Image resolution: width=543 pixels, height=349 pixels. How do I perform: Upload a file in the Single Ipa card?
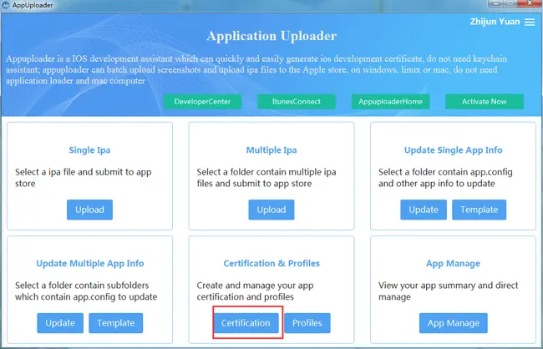click(89, 210)
